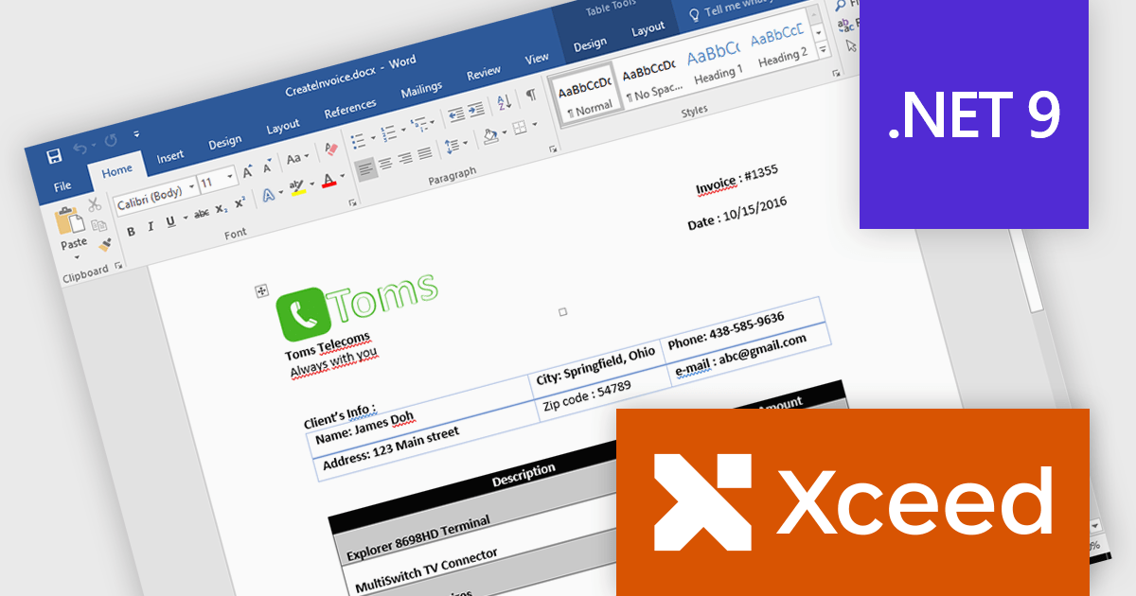Save the document with the floppy disk icon
Image resolution: width=1136 pixels, height=596 pixels.
click(54, 156)
